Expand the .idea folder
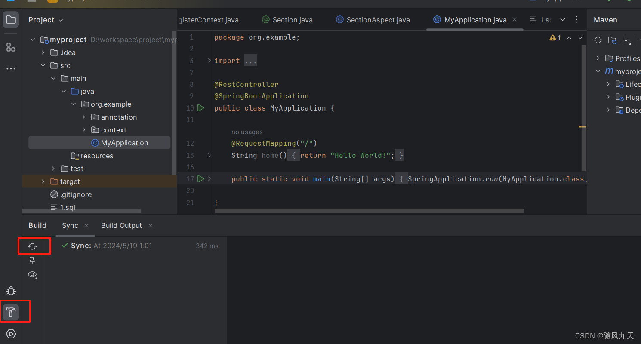The image size is (641, 344). point(43,52)
